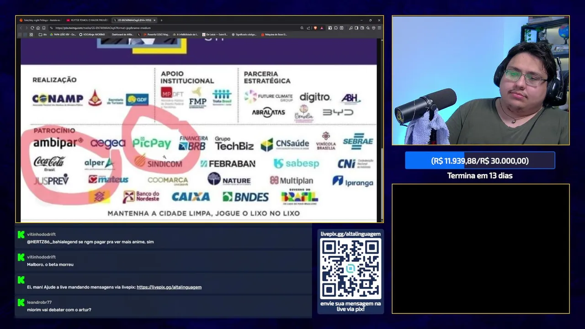The height and width of the screenshot is (329, 585).
Task: Open PAPA LEÃO XIV bookmark
Action: click(x=63, y=34)
